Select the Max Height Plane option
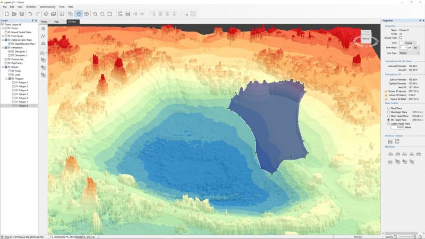Viewport: 425px width, 239px height. [x=388, y=112]
